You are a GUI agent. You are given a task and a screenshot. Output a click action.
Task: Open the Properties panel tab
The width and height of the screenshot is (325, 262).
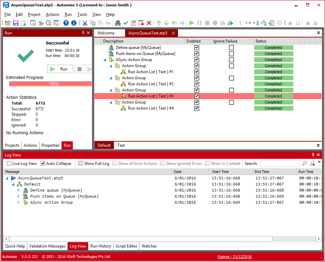tap(50, 145)
